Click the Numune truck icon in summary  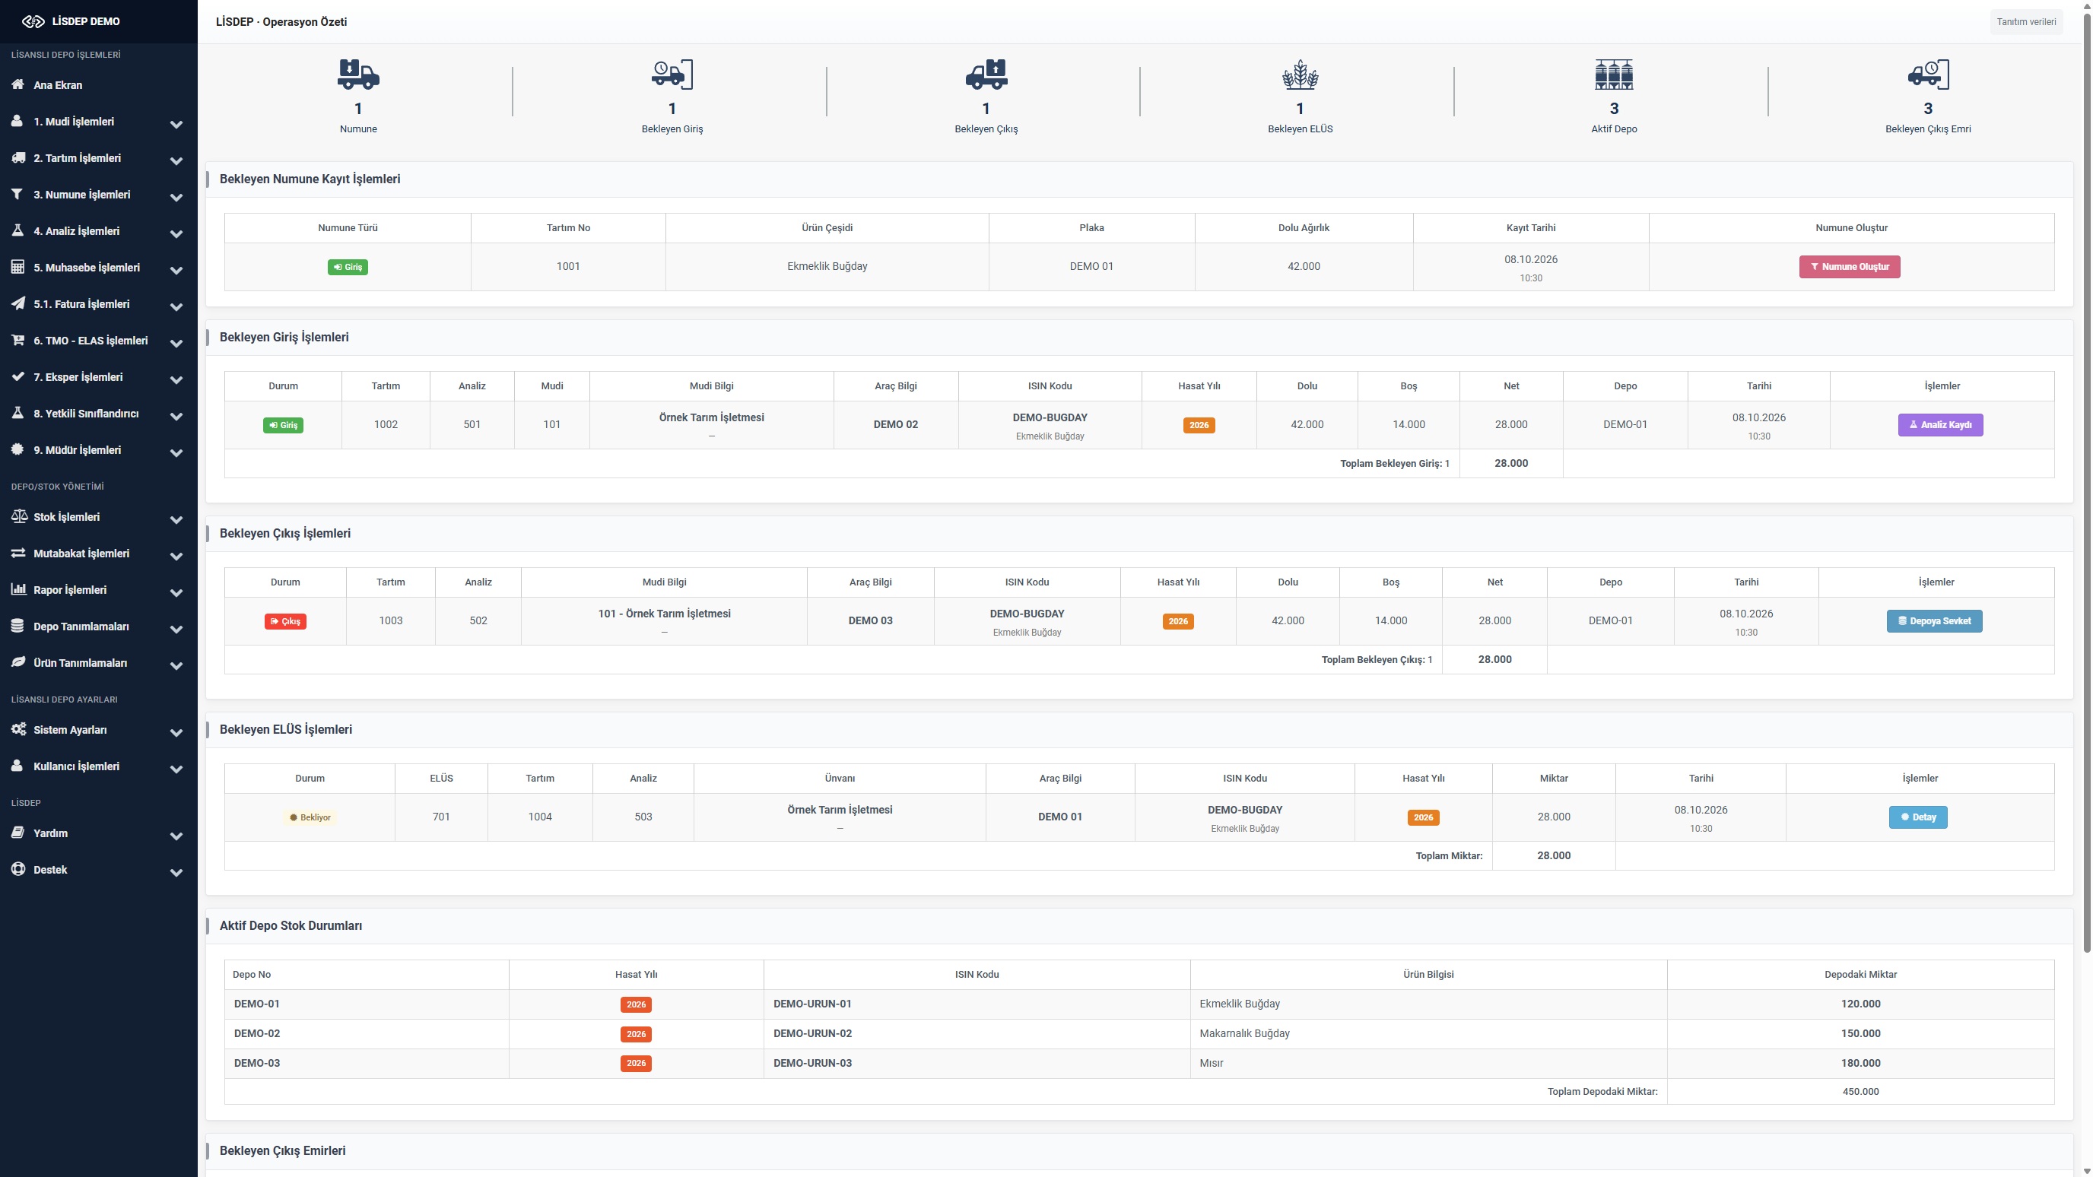358,74
